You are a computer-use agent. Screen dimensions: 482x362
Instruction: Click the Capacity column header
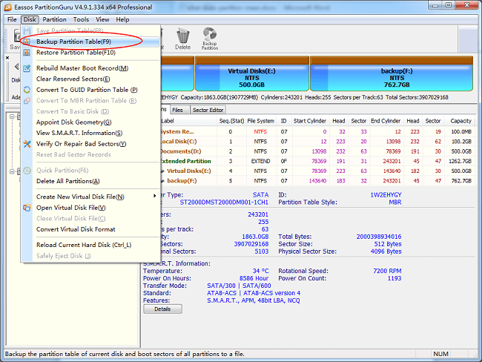click(x=460, y=121)
